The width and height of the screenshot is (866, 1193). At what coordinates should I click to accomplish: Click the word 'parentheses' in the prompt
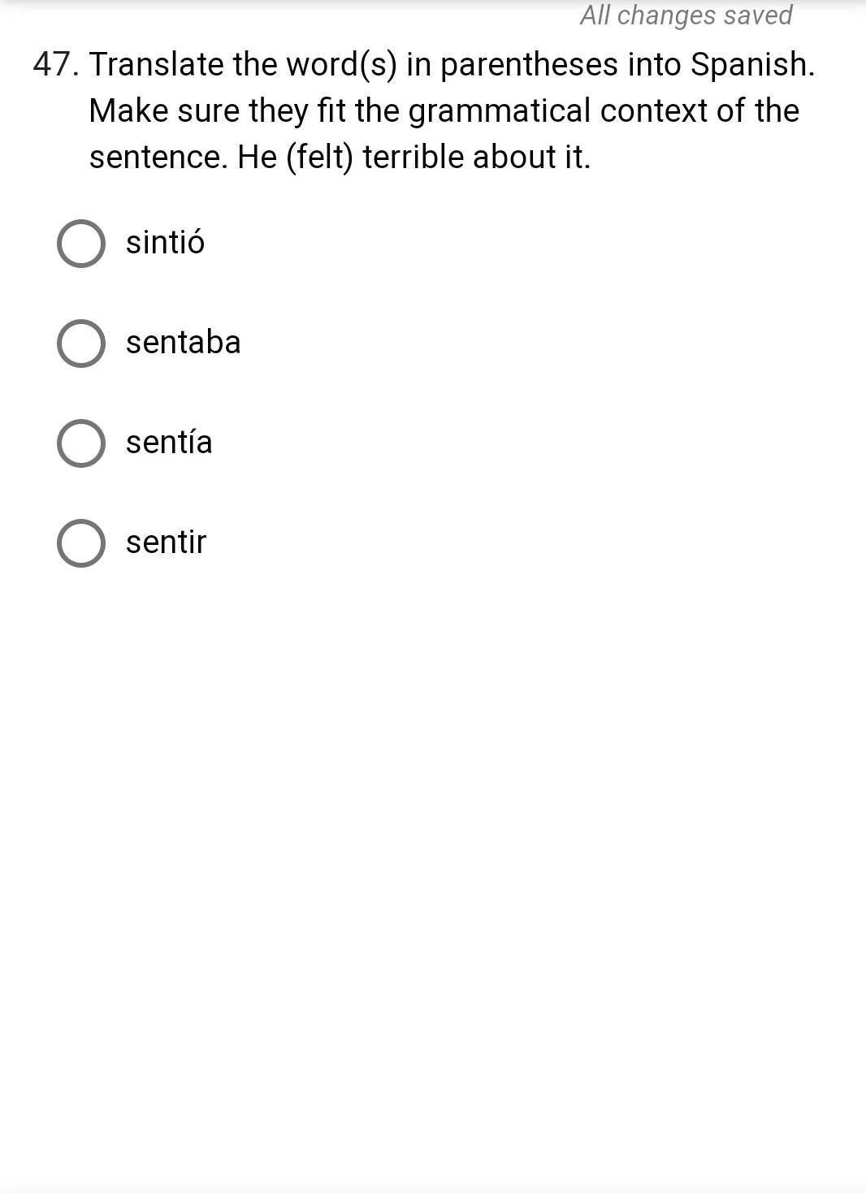(529, 66)
